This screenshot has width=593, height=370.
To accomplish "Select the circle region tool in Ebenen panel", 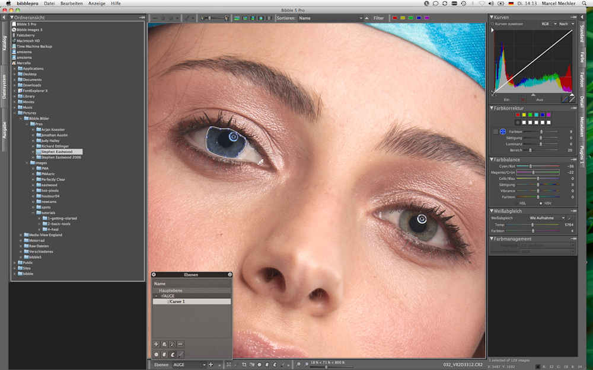I will pyautogui.click(x=157, y=354).
